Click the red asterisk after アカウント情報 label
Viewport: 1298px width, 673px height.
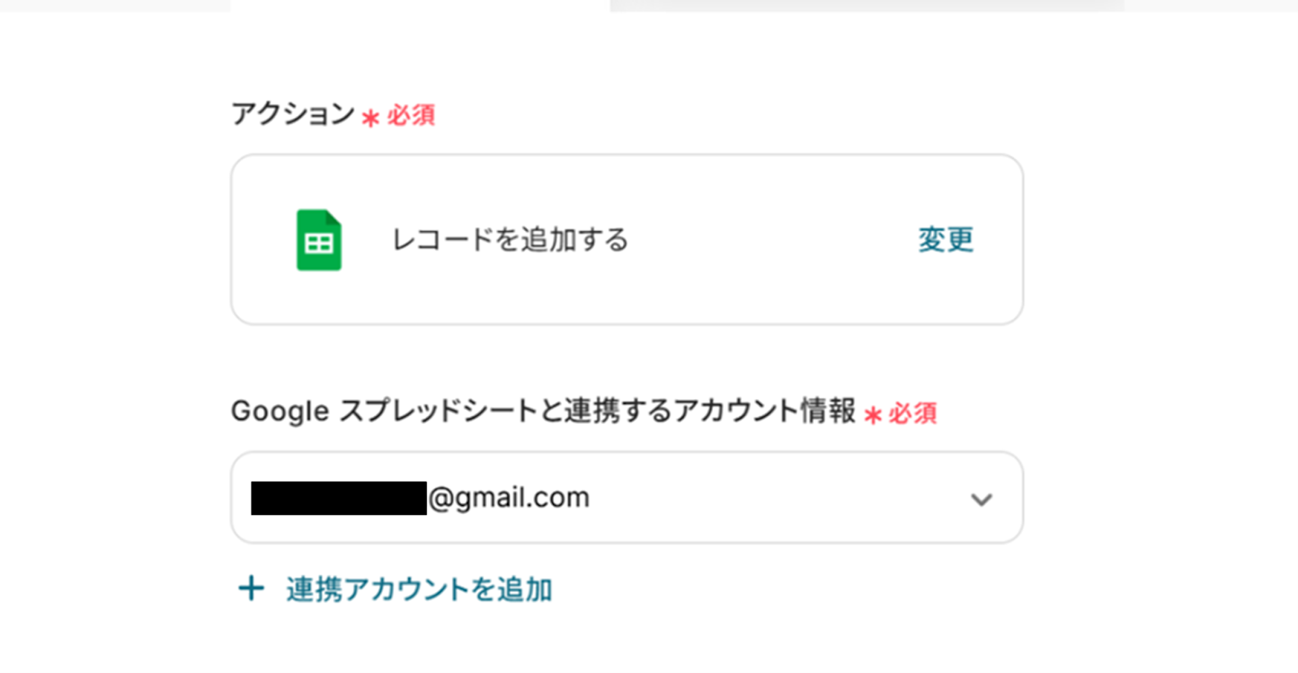coord(872,416)
